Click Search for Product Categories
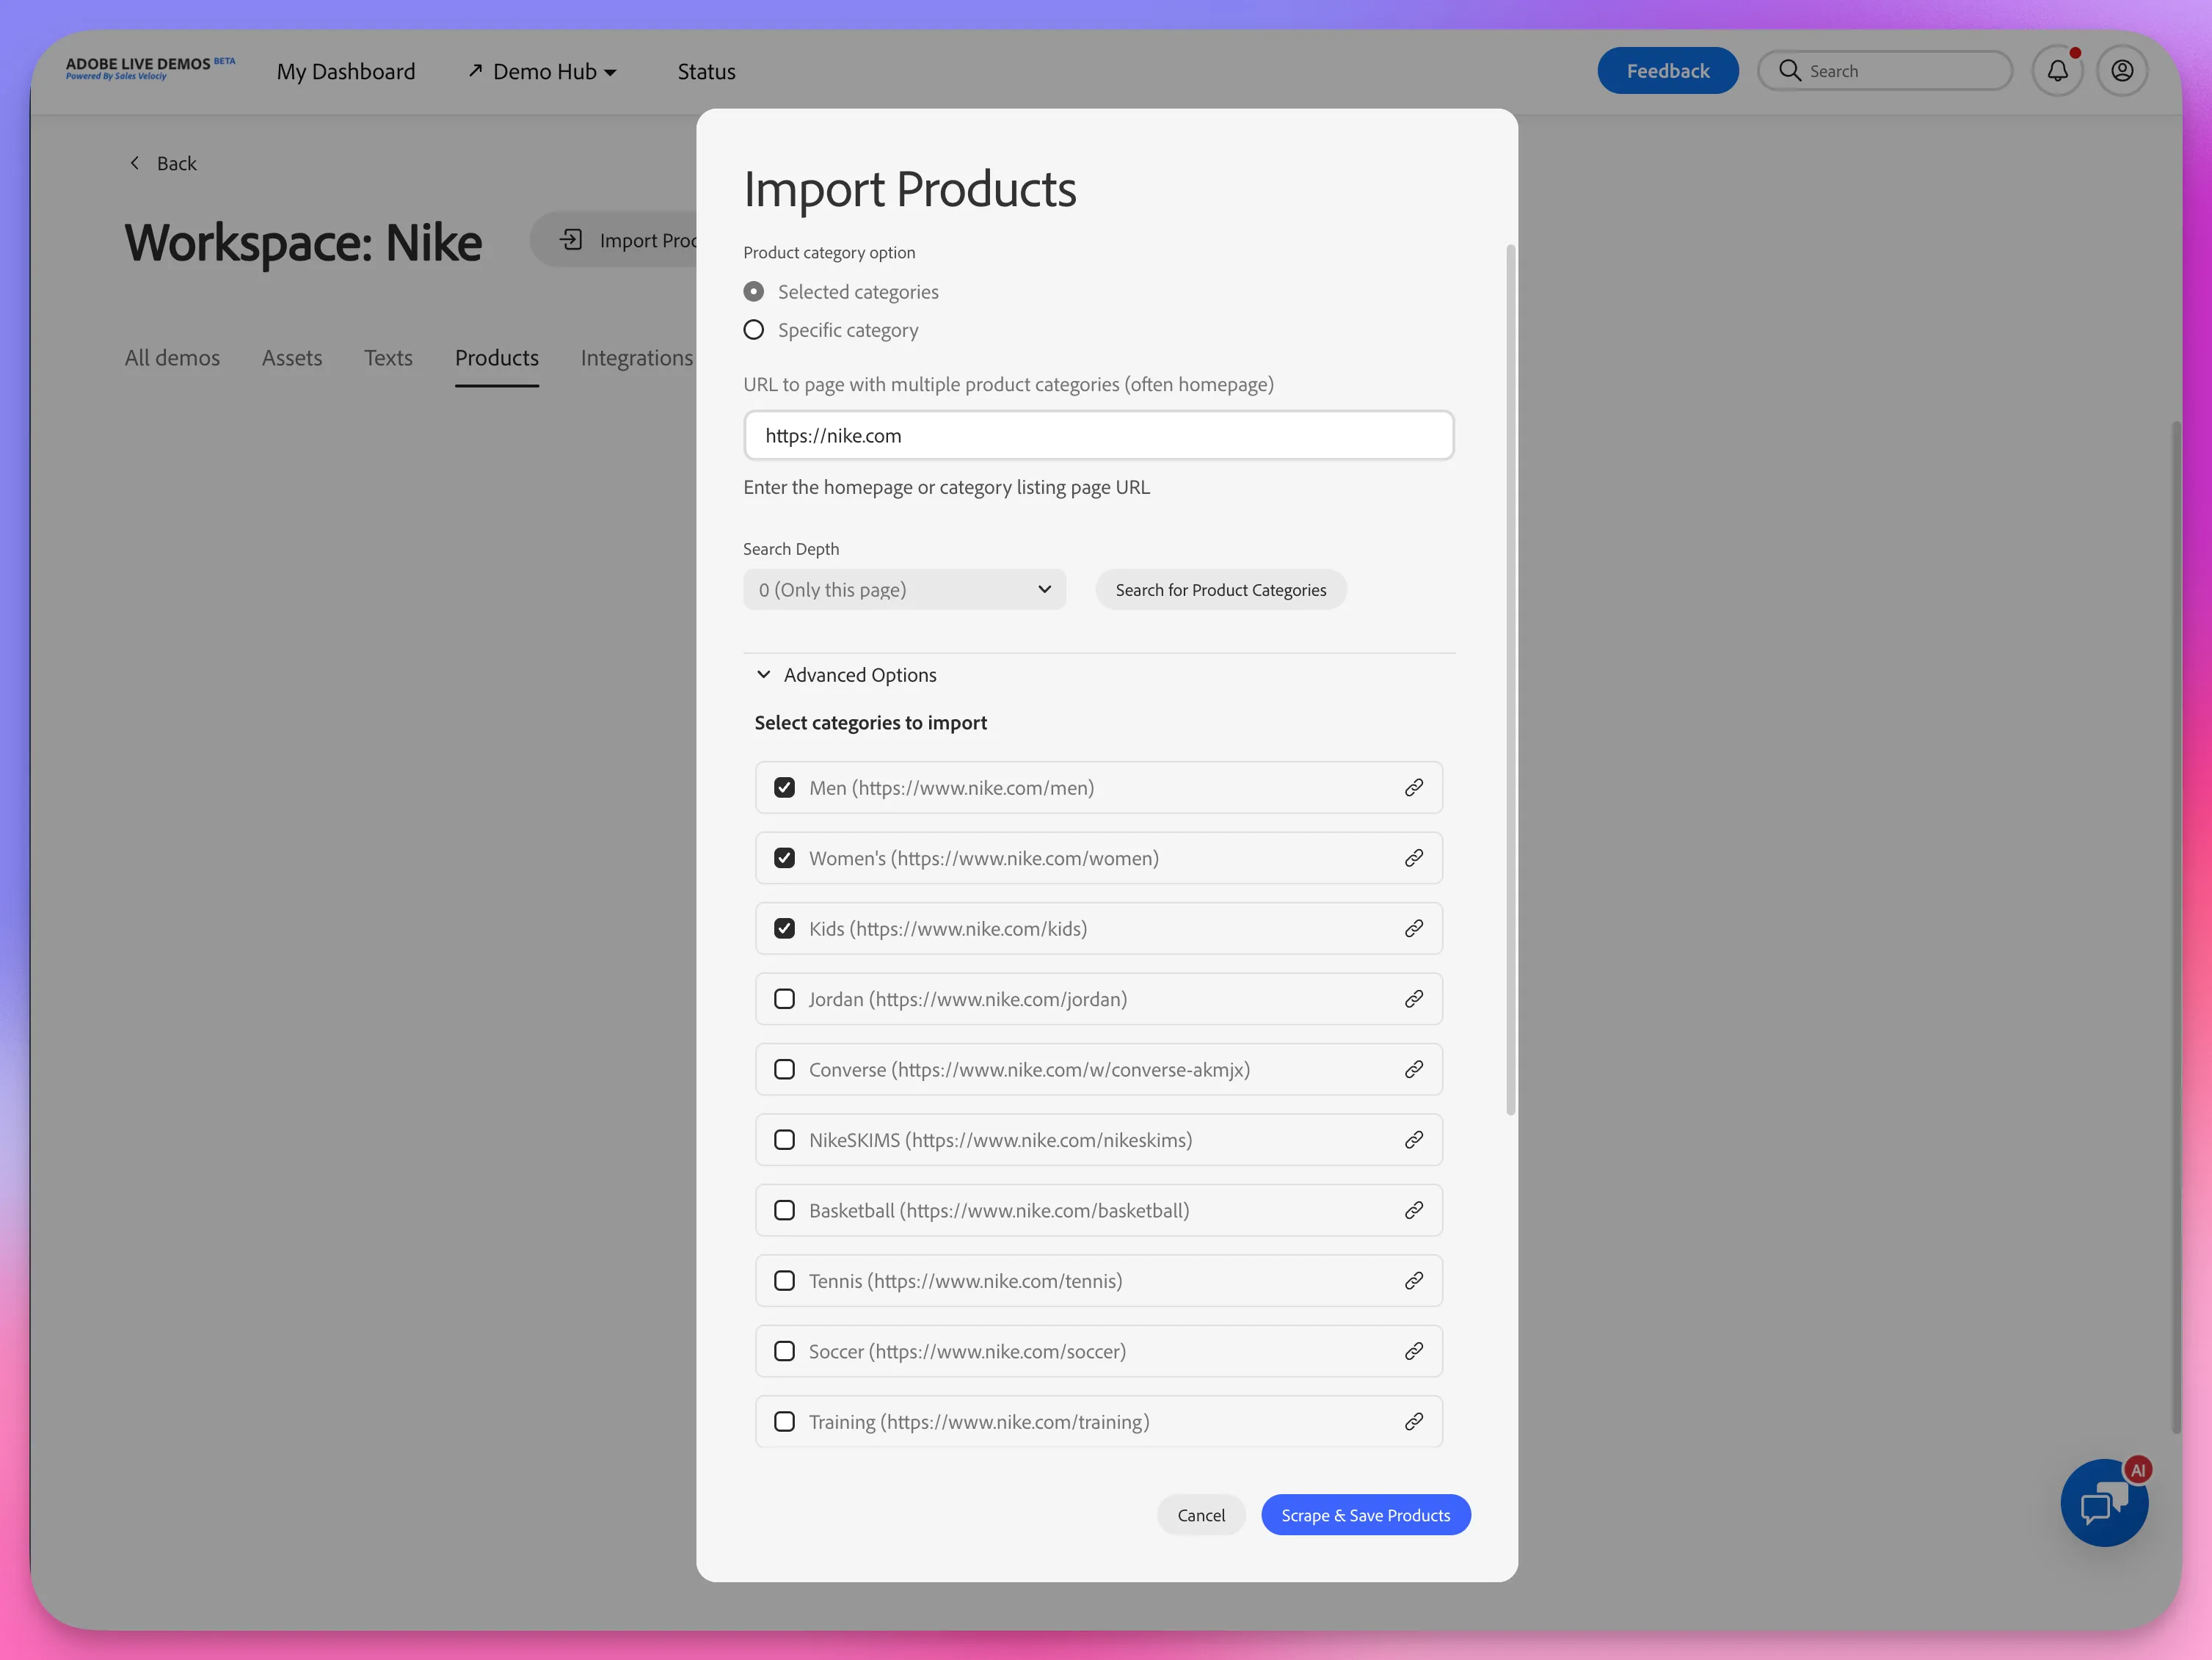The width and height of the screenshot is (2212, 1660). coord(1221,590)
